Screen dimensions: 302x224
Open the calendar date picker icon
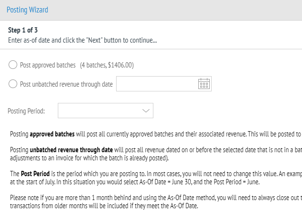[x=204, y=84]
